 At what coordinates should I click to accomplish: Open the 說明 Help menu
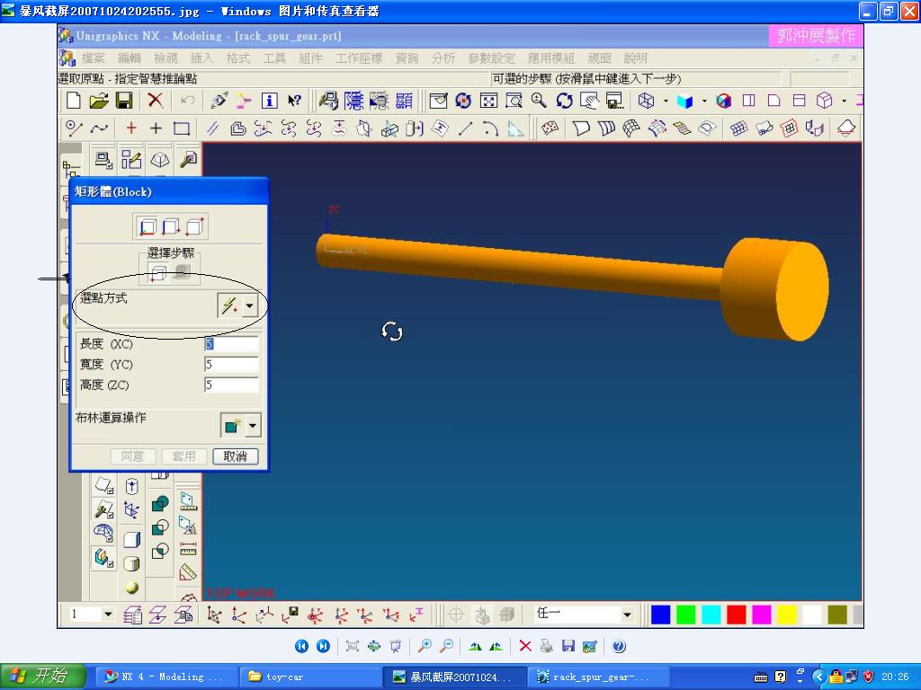[636, 58]
